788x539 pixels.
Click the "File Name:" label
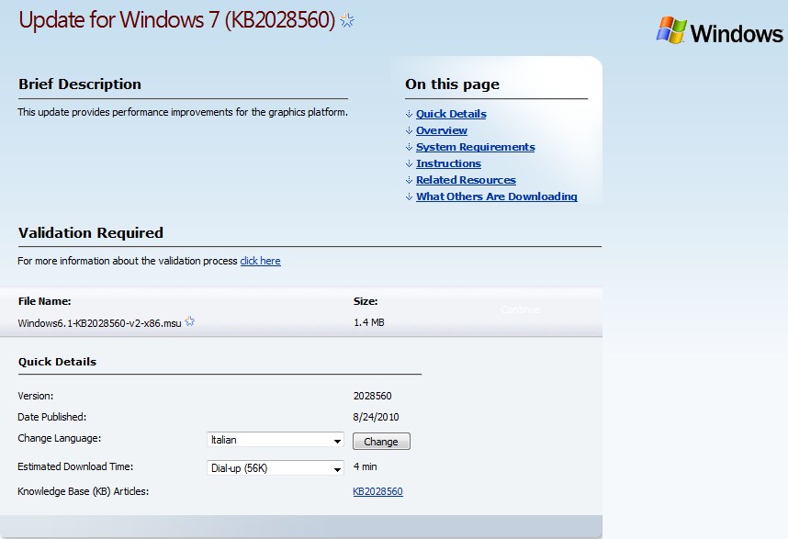click(x=45, y=301)
